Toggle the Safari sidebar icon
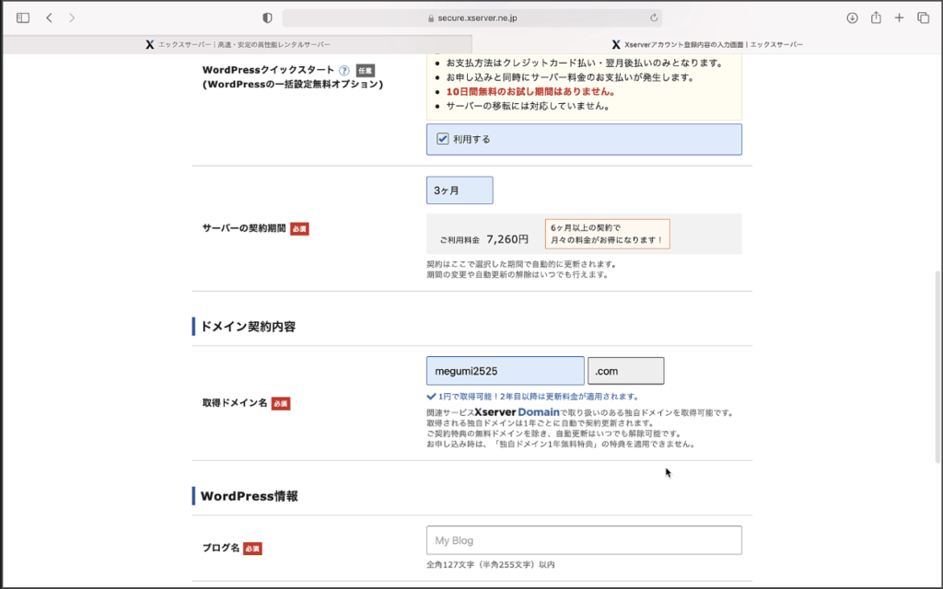 23,18
